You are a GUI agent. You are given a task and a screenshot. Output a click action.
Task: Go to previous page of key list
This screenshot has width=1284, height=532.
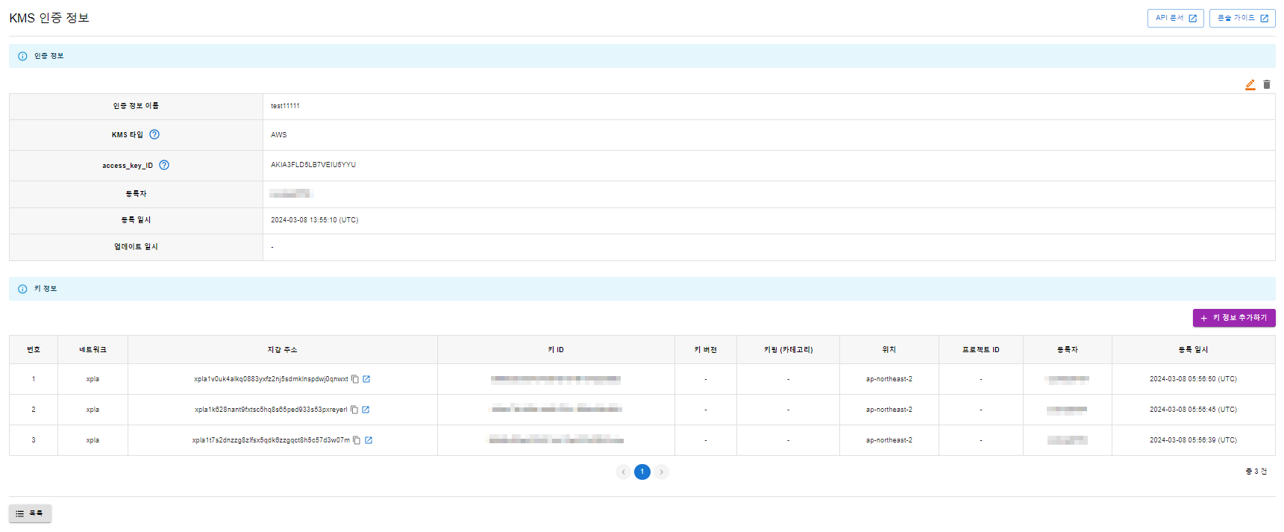[x=624, y=472]
